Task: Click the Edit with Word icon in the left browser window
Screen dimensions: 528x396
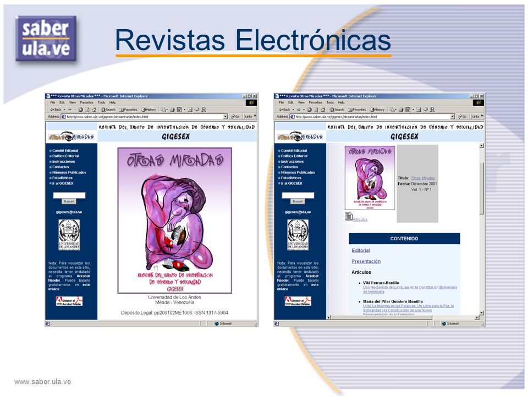Action: tap(179, 109)
